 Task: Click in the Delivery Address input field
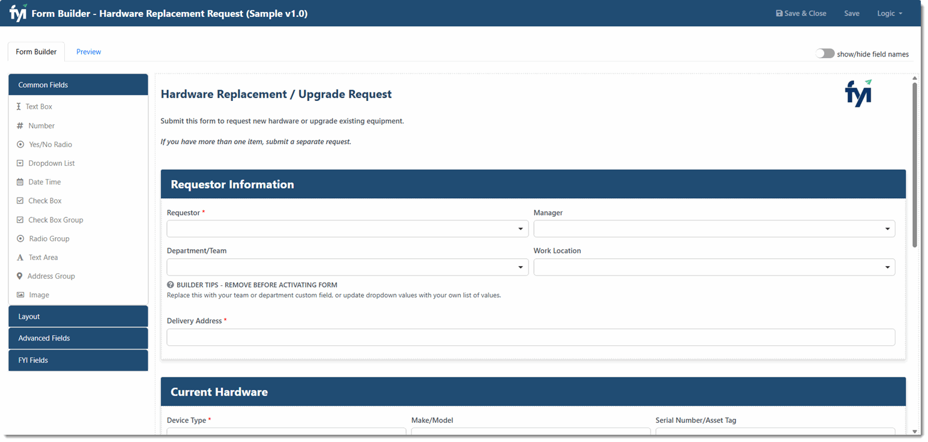pyautogui.click(x=531, y=338)
